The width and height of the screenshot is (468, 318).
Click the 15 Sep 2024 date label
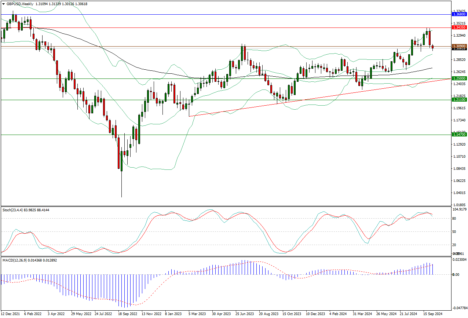432,314
